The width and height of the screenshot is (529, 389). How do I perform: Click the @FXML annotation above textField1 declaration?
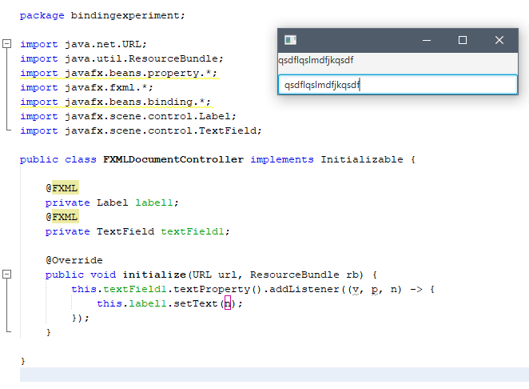point(62,217)
